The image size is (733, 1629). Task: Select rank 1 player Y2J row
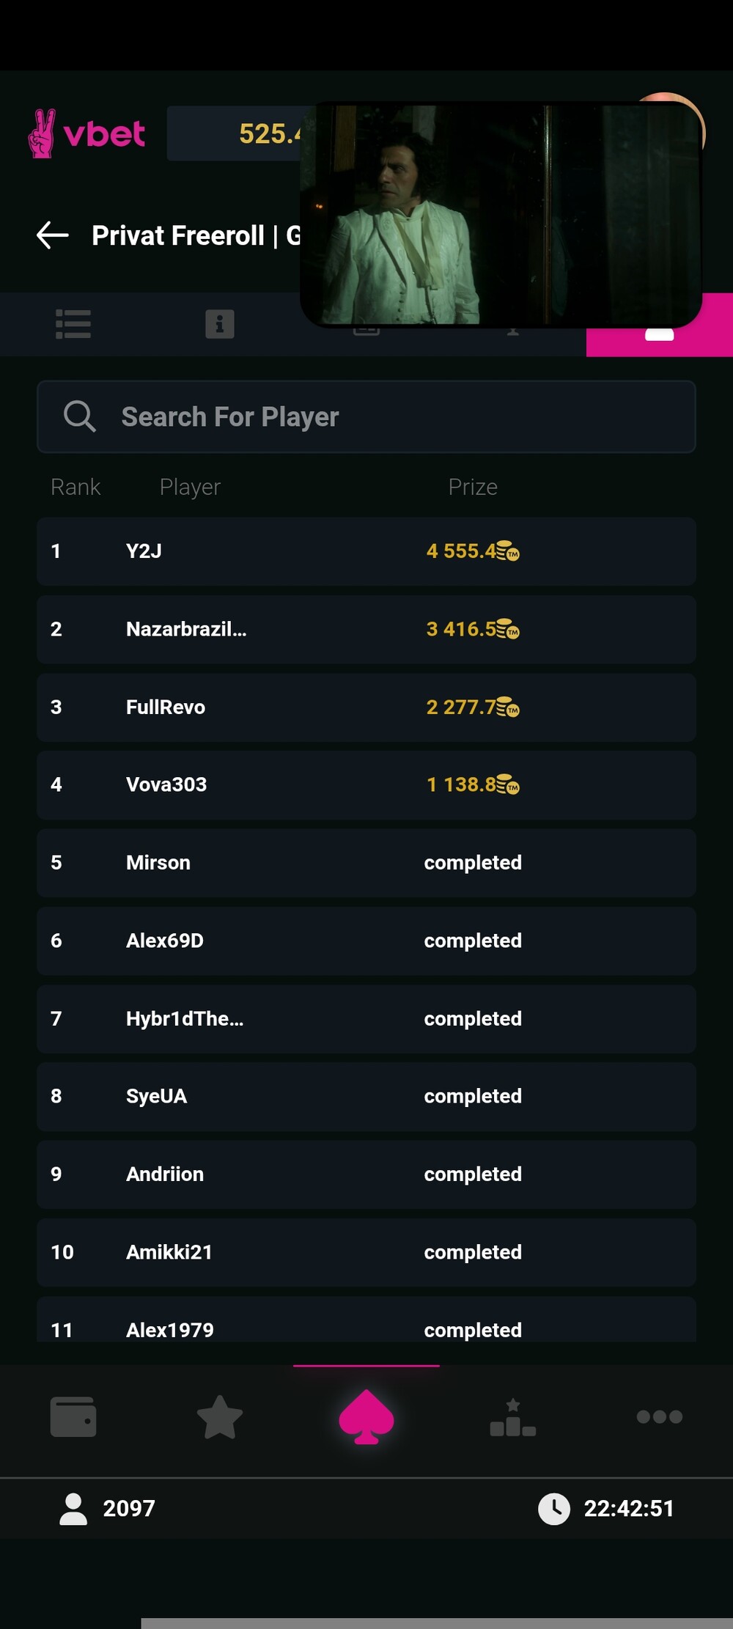366,551
